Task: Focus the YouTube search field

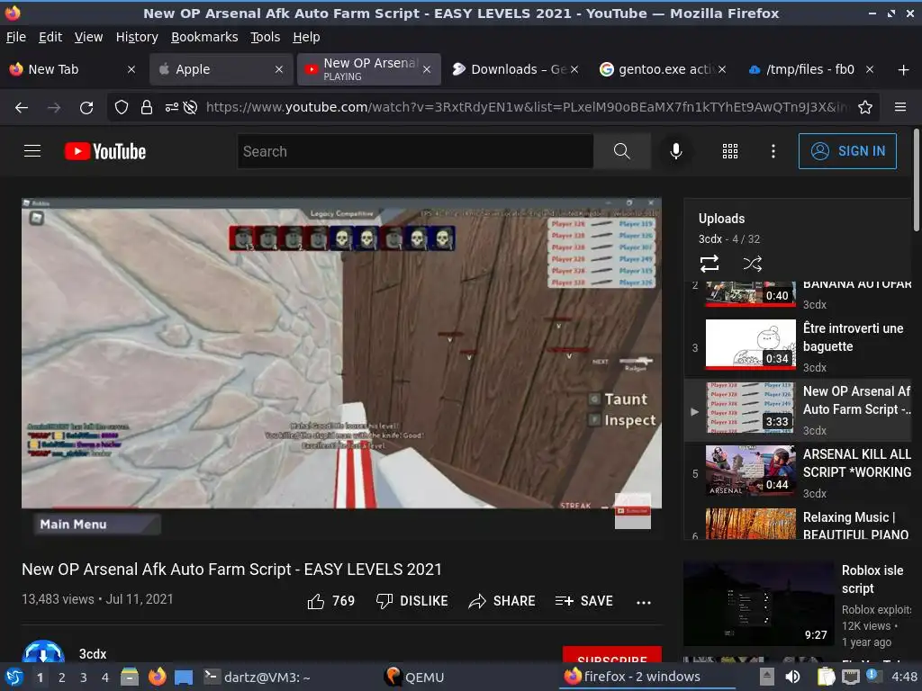Action: [415, 151]
